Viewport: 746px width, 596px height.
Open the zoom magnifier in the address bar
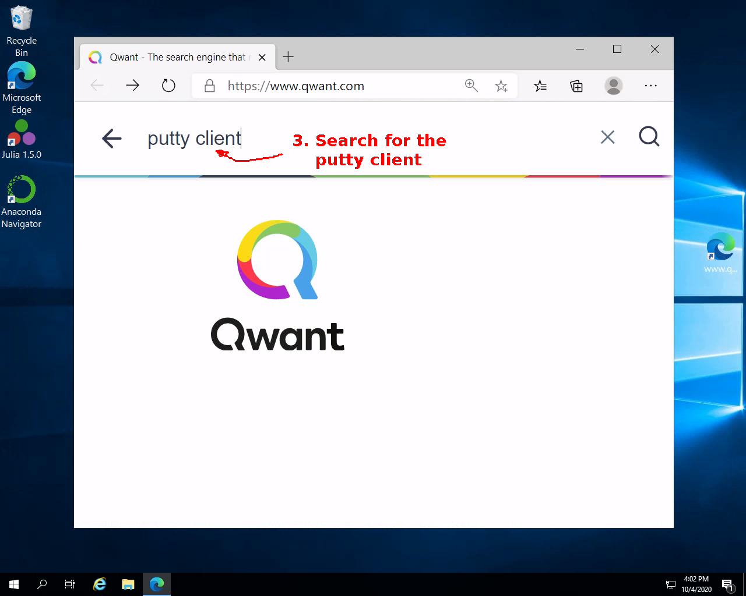471,86
